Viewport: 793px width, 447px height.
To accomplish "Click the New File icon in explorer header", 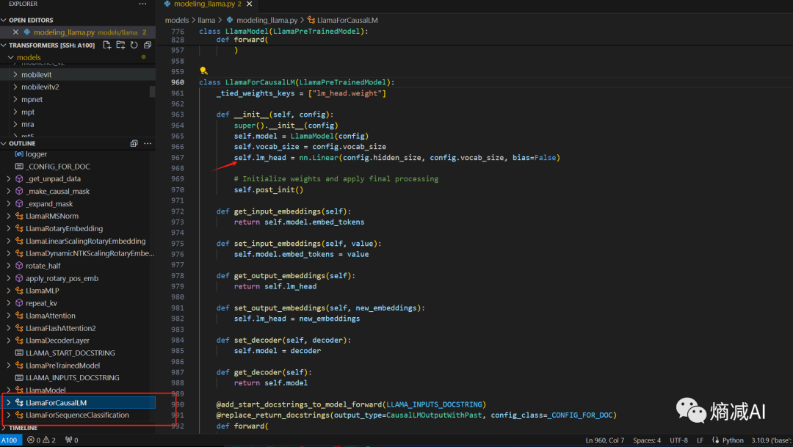I will click(x=107, y=45).
